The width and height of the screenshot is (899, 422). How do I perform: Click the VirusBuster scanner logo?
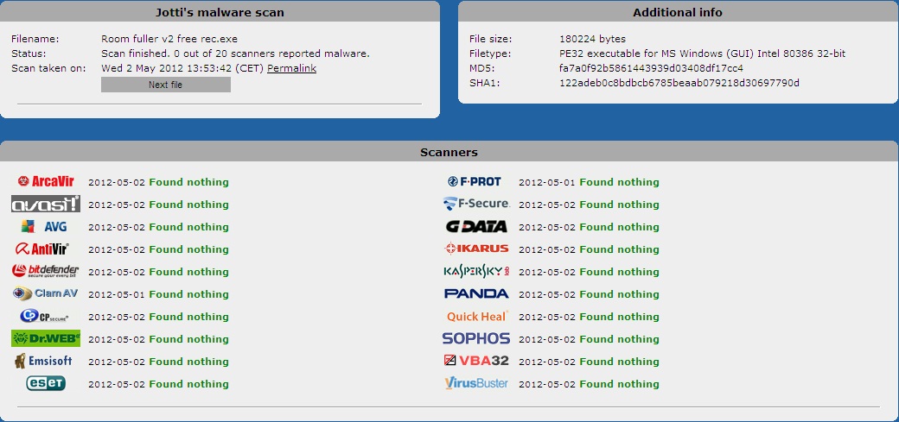tap(476, 383)
